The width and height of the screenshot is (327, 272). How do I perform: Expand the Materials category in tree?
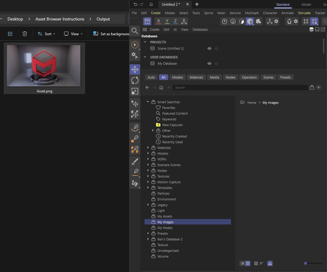pos(148,148)
